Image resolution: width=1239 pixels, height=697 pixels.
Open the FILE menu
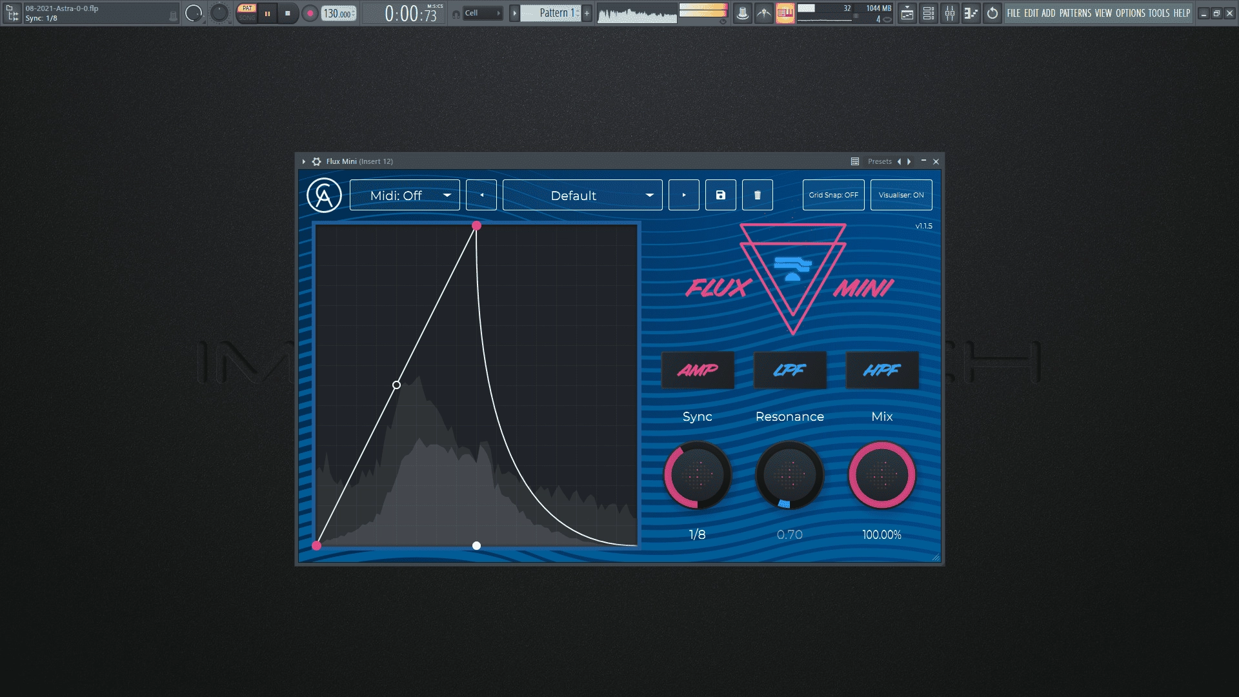click(x=1014, y=13)
